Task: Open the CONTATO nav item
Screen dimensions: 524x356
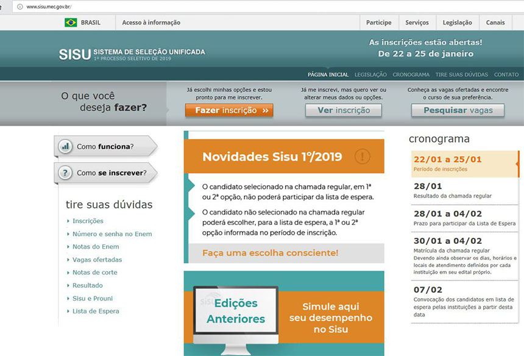Action: (506, 74)
